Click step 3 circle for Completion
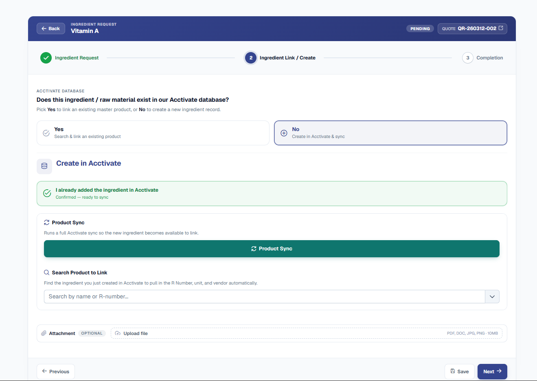This screenshot has width=537, height=381. (x=468, y=58)
